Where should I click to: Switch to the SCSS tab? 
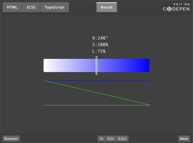[x=31, y=7]
